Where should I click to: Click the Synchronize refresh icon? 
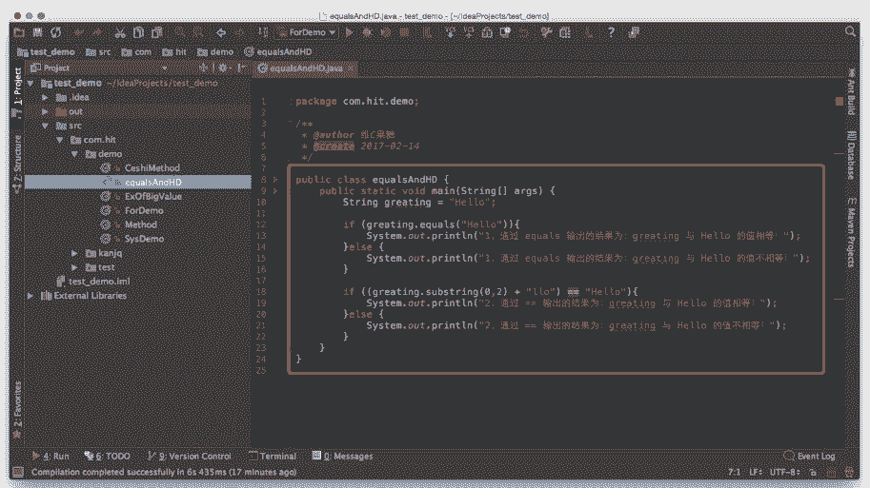click(x=57, y=32)
